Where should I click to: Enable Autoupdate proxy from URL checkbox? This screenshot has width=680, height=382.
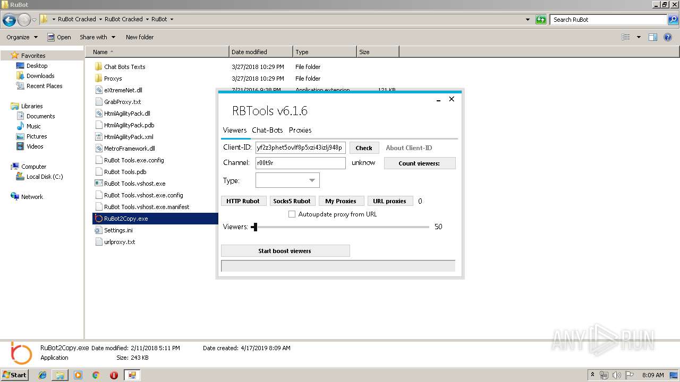[292, 214]
